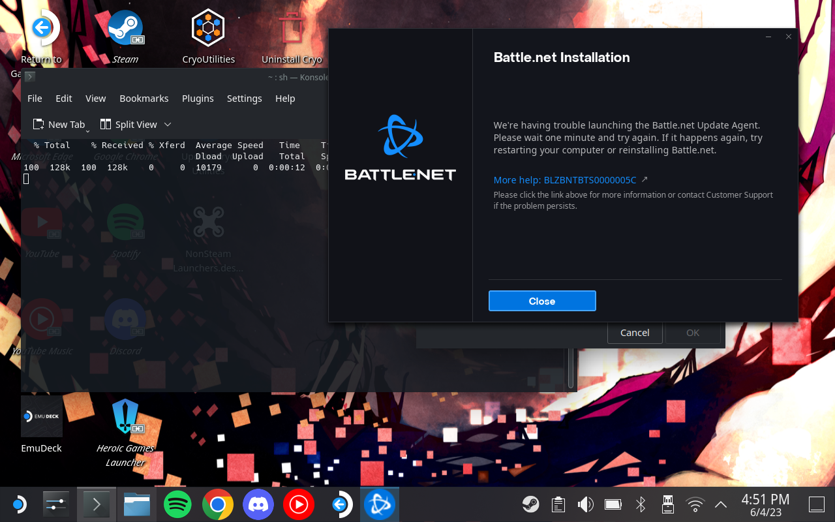This screenshot has width=835, height=522.
Task: Open the Bookmarks menu
Action: [144, 99]
